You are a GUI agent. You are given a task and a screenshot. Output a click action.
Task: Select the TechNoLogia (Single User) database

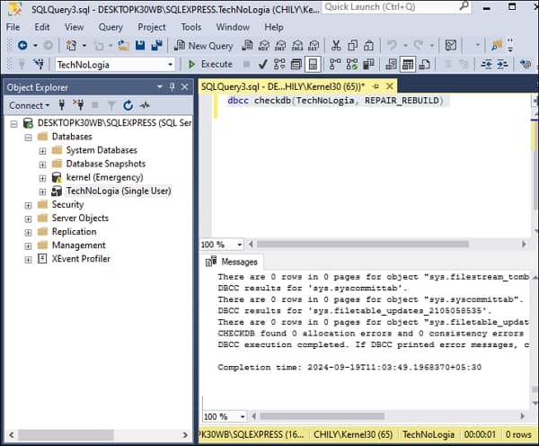(119, 191)
